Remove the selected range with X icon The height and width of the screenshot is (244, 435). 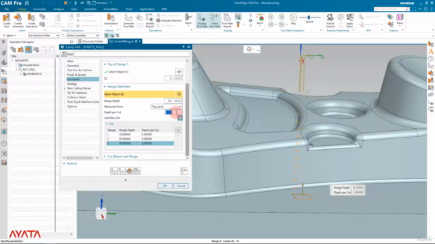click(x=178, y=130)
